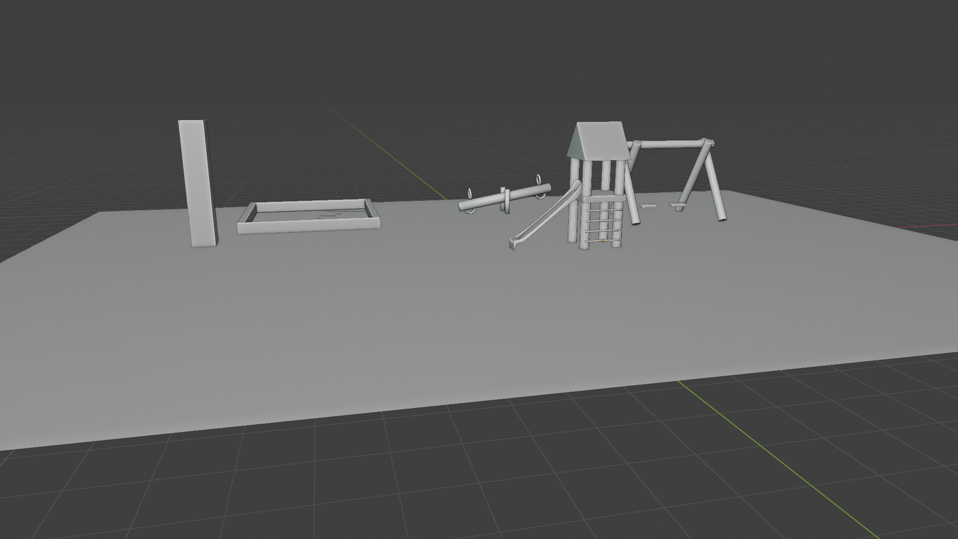
Task: Select the left swing seat
Action: tap(649, 206)
